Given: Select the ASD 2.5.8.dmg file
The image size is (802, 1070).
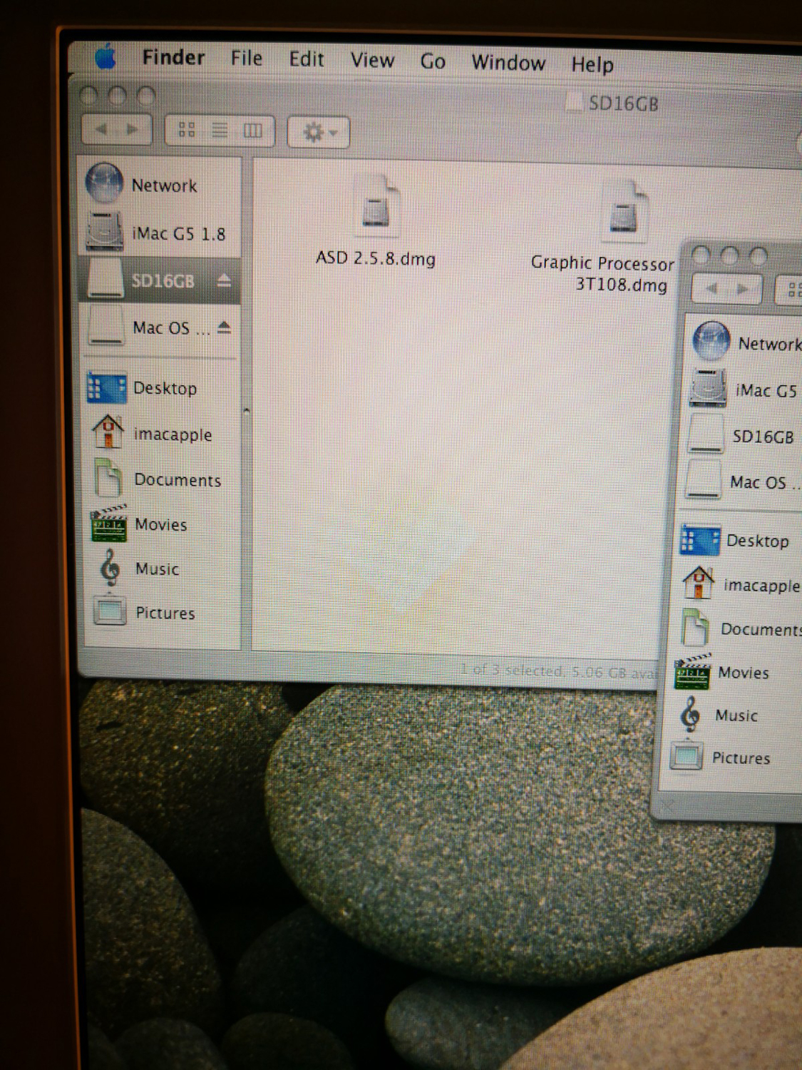Looking at the screenshot, I should pyautogui.click(x=376, y=221).
